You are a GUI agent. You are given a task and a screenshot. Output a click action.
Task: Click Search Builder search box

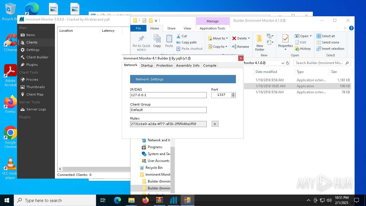[x=322, y=63]
